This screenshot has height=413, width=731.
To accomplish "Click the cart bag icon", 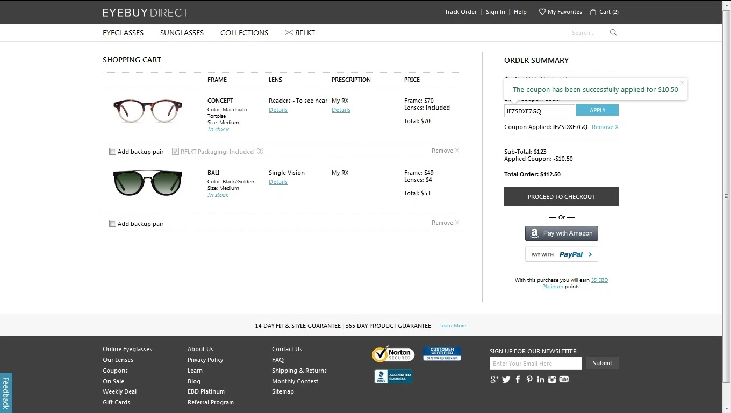I will [x=593, y=12].
